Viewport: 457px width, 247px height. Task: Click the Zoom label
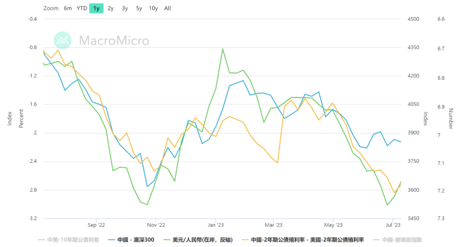(x=51, y=8)
